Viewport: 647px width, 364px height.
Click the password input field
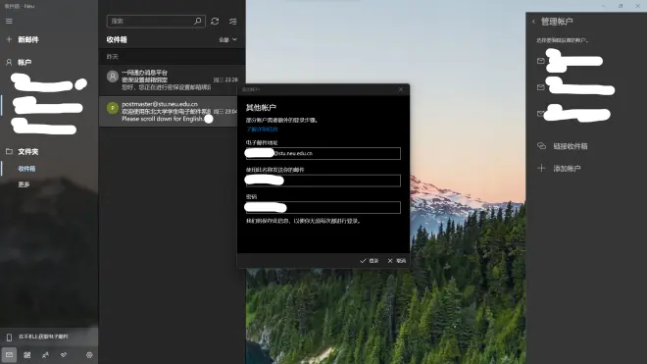point(323,207)
